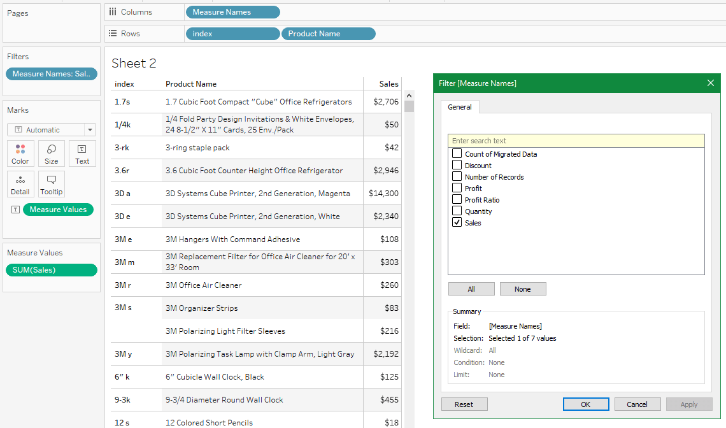Click the Rows shelf icon

(x=113, y=33)
